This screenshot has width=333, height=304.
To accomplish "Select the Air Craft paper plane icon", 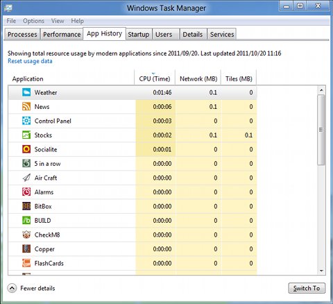I will (26, 178).
